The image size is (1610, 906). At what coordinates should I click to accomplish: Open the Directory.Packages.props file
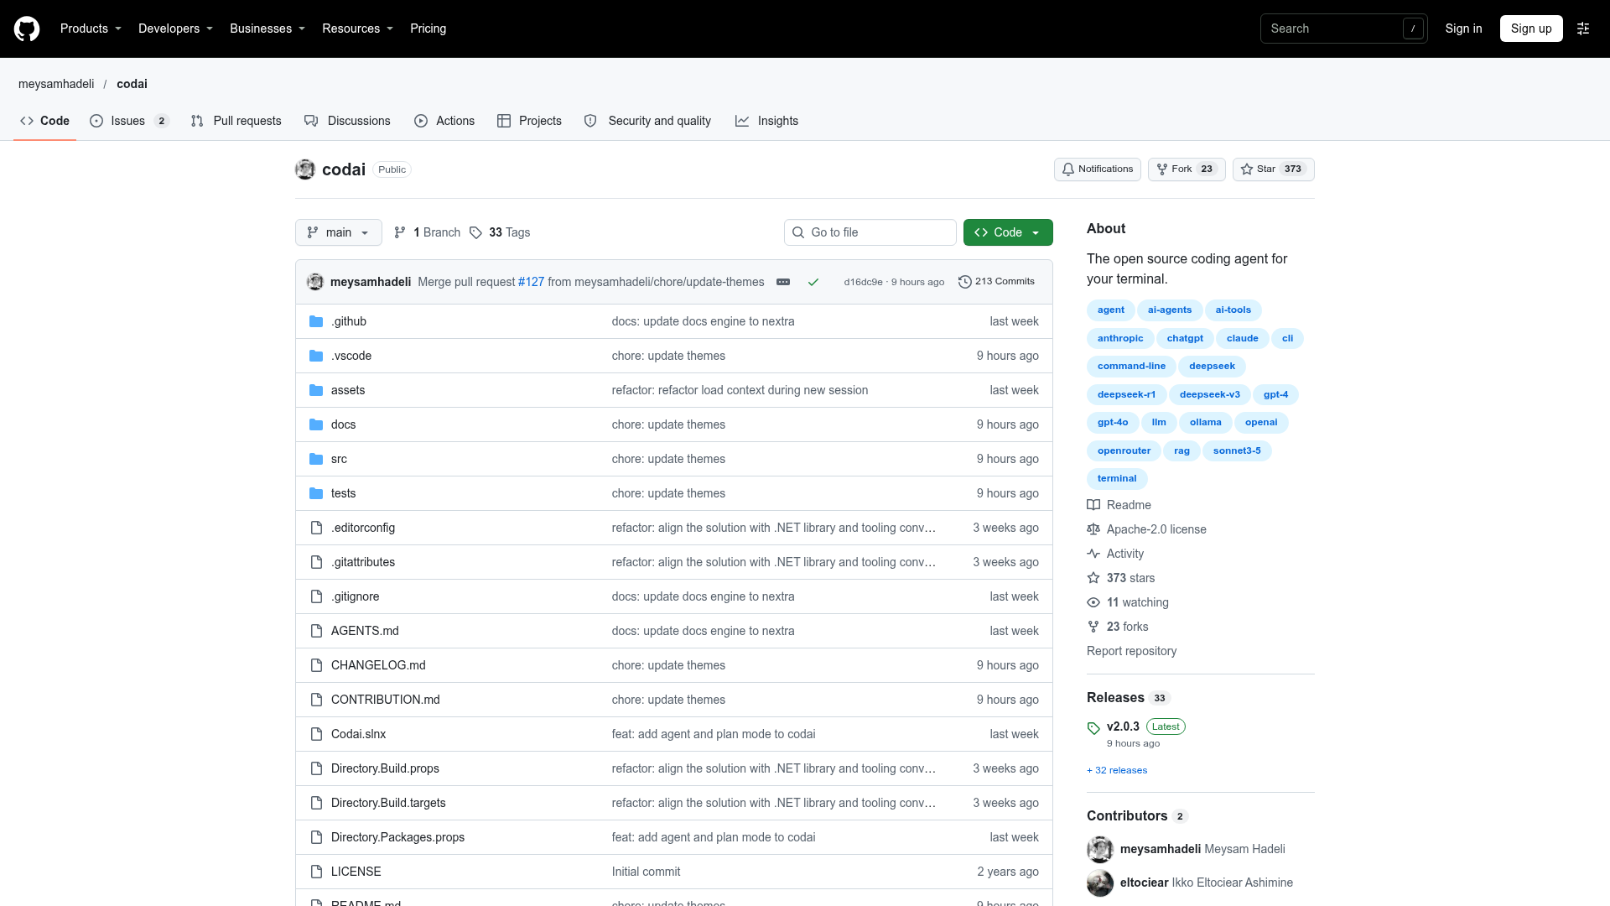pyautogui.click(x=397, y=837)
